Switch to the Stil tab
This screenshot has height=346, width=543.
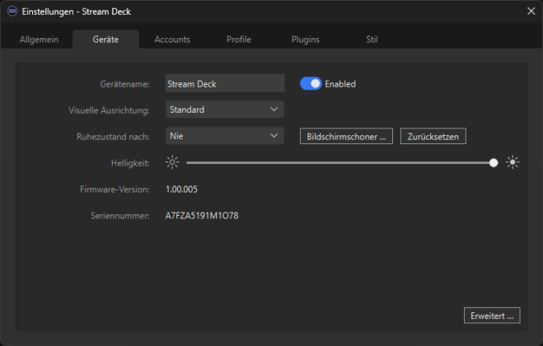coord(372,40)
